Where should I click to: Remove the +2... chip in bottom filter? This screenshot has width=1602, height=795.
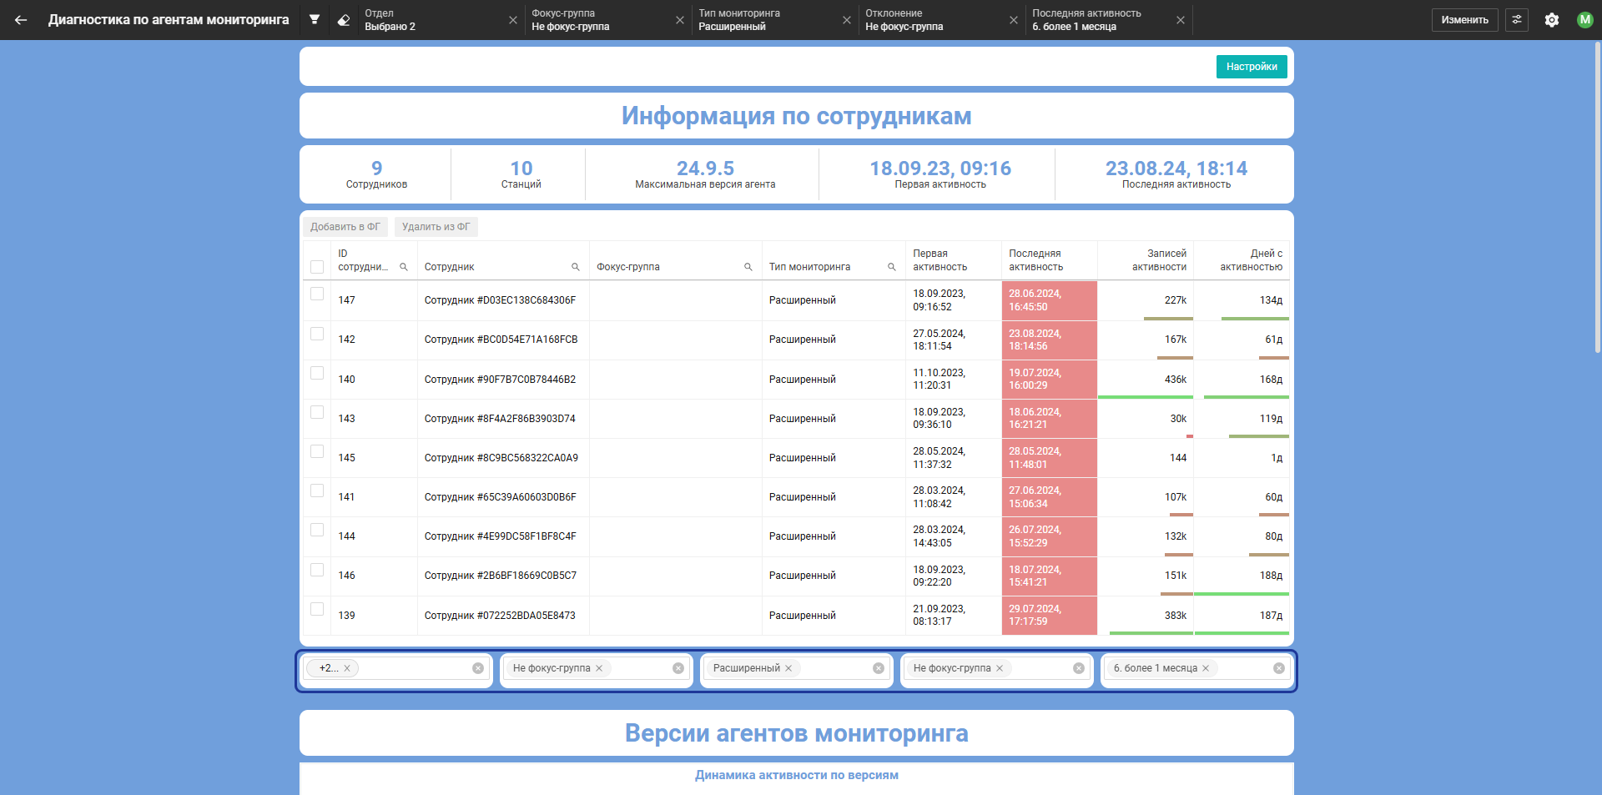[347, 668]
